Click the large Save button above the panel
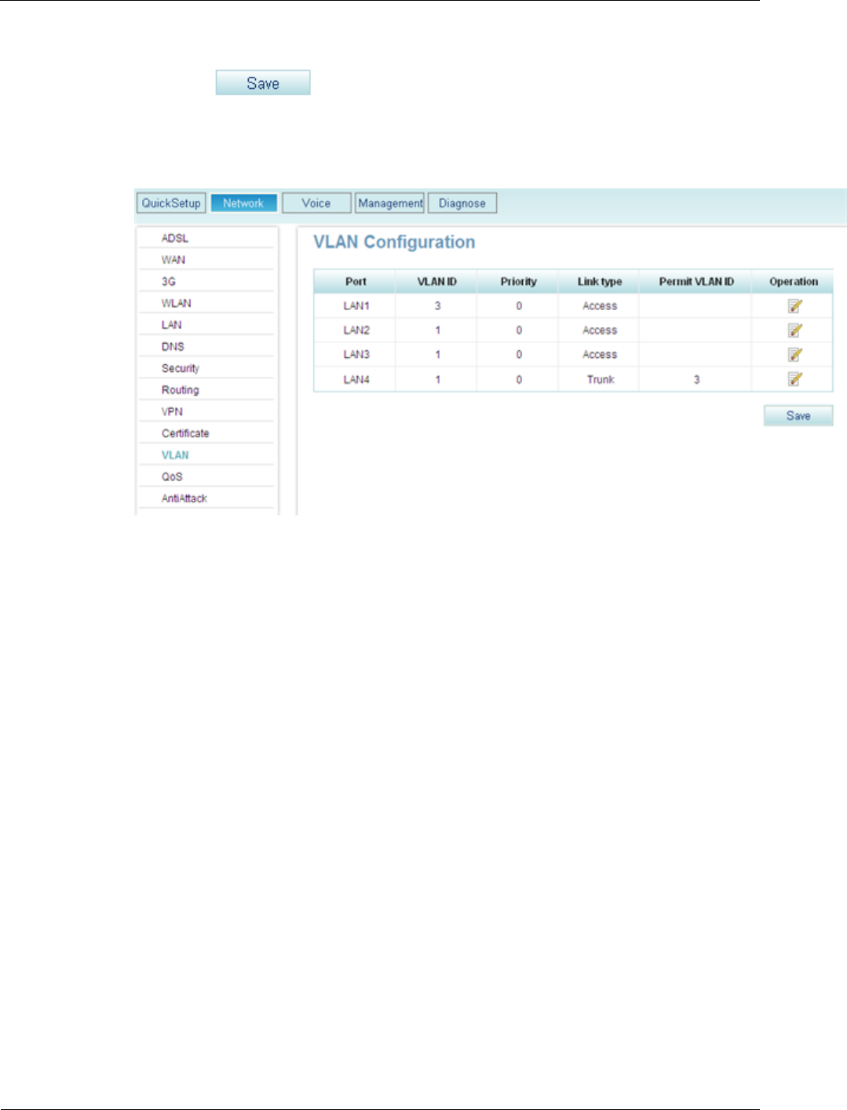847x1110 pixels. pos(263,83)
